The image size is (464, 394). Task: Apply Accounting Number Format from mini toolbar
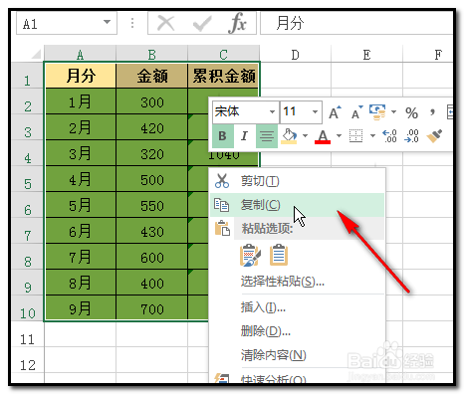click(377, 112)
